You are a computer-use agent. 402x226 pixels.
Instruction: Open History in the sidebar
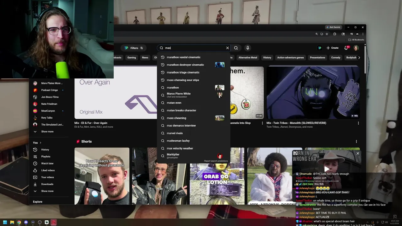(x=49, y=150)
